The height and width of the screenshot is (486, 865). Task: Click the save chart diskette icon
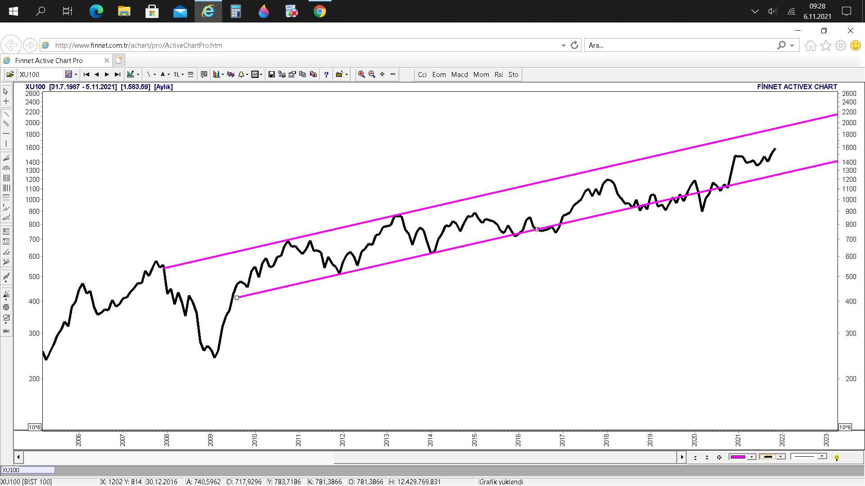coord(271,74)
